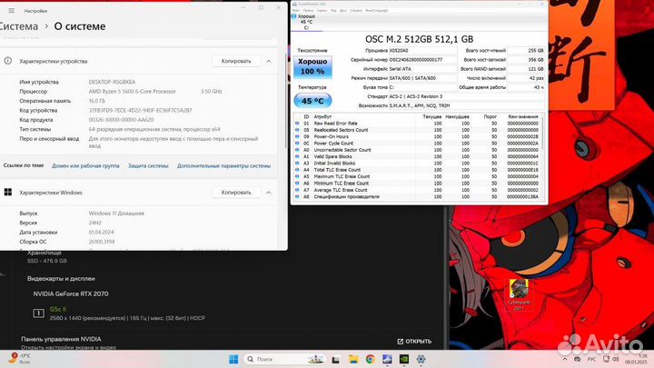Click the taskbar Поиск search box
The width and height of the screenshot is (654, 368).
283,359
